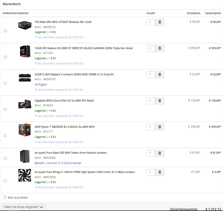Trash the G.Skill RipJaws V RAM item
The image size is (223, 211).
(x=160, y=74)
